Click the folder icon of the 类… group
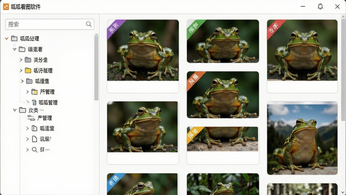This screenshot has height=195, width=346. point(23,110)
